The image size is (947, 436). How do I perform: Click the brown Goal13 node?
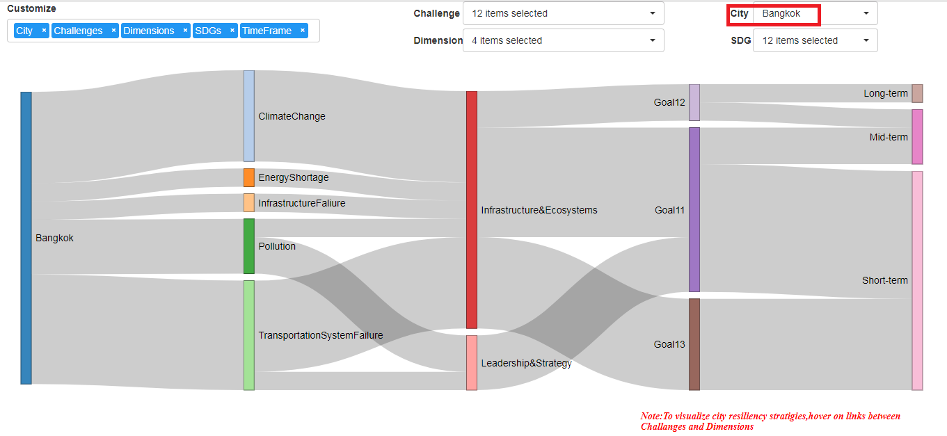694,344
